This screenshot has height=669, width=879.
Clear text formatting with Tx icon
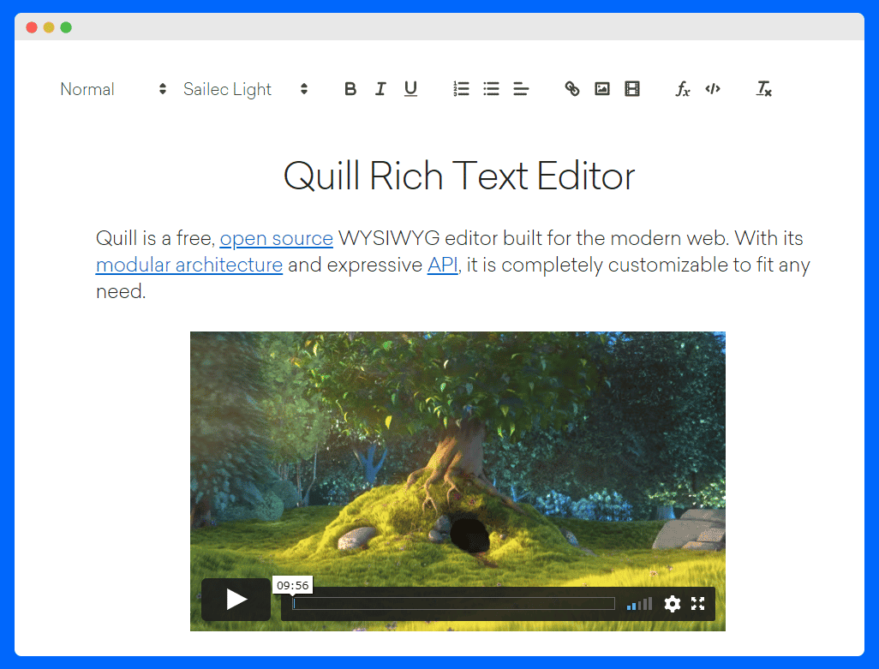click(764, 89)
